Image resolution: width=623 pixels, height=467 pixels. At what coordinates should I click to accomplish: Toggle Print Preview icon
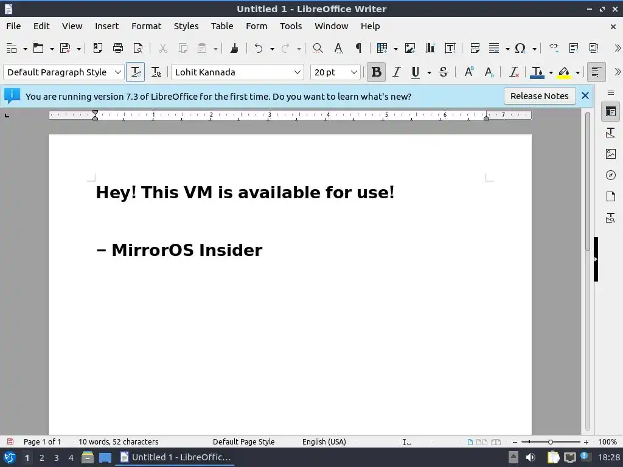coord(138,49)
